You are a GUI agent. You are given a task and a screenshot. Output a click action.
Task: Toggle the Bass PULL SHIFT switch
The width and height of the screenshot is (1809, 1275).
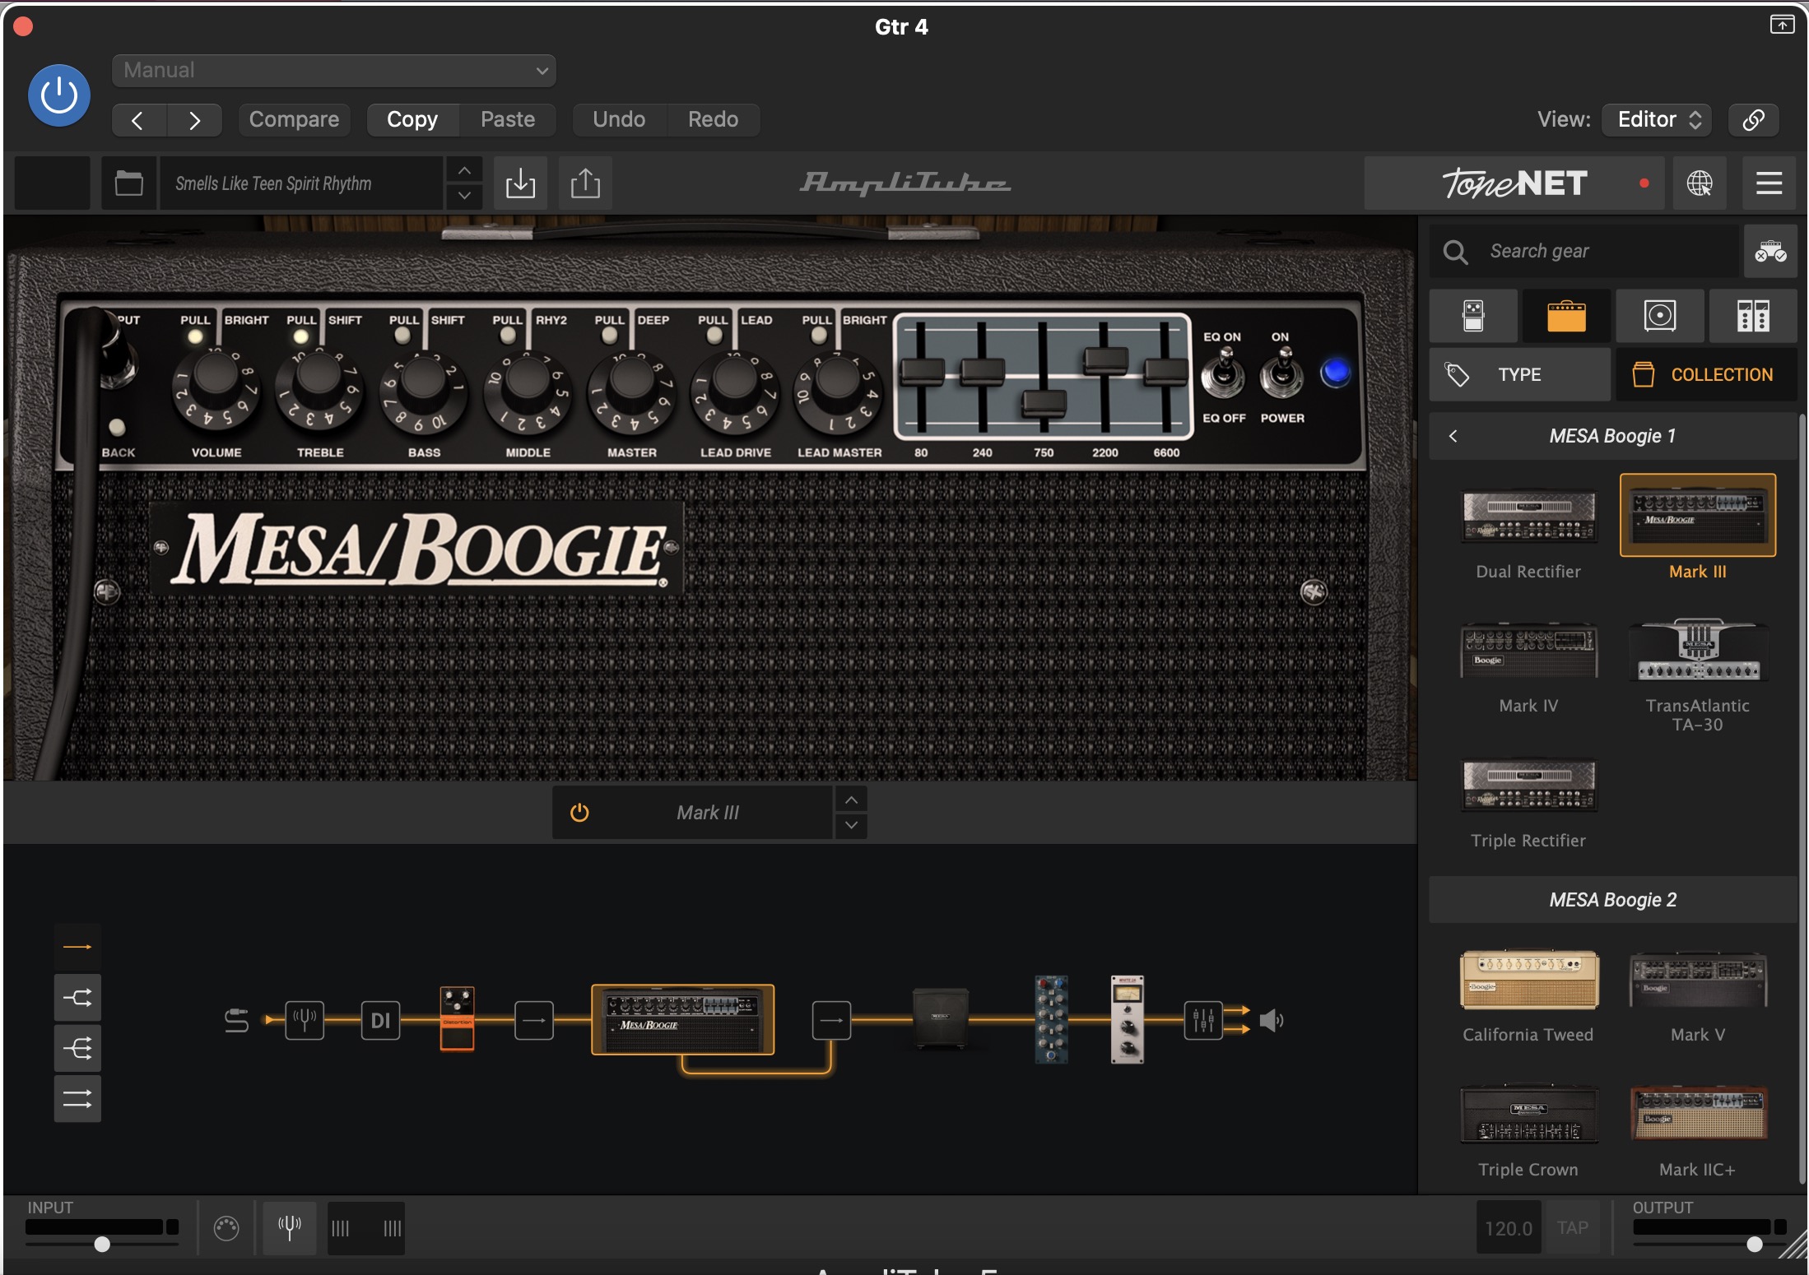[402, 336]
